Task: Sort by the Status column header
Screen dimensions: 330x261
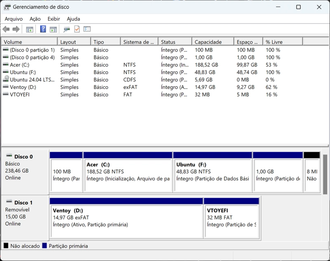Action: (175, 42)
